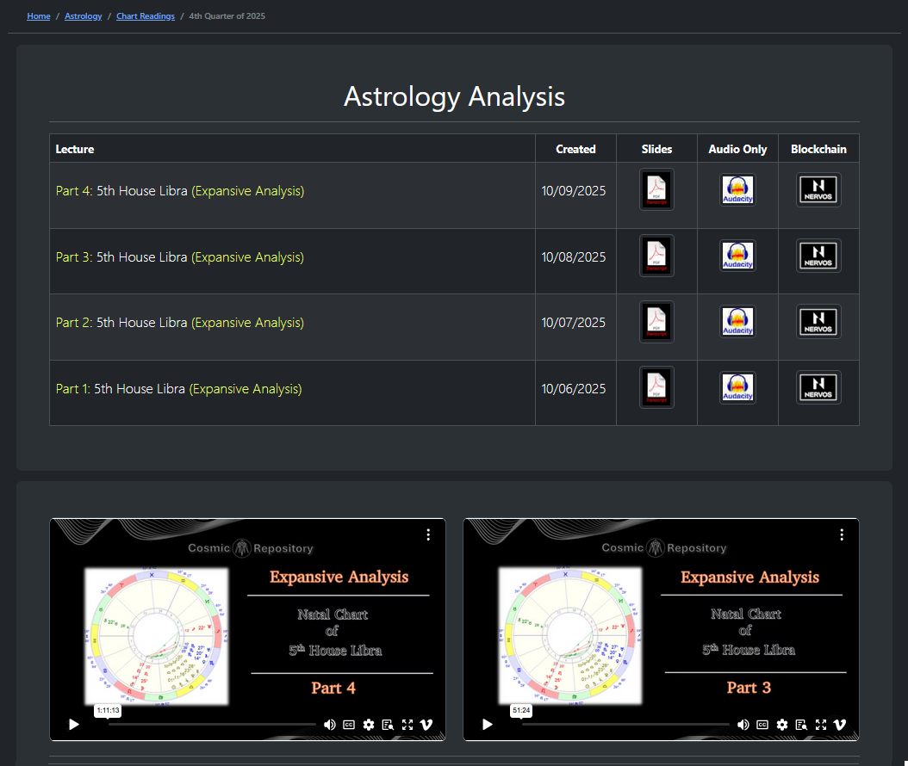Toggle closed captions on Part 4 video
The width and height of the screenshot is (908, 766).
point(350,725)
